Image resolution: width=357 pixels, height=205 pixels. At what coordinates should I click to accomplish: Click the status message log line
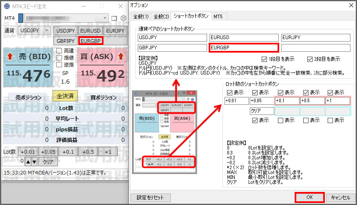tap(65, 173)
